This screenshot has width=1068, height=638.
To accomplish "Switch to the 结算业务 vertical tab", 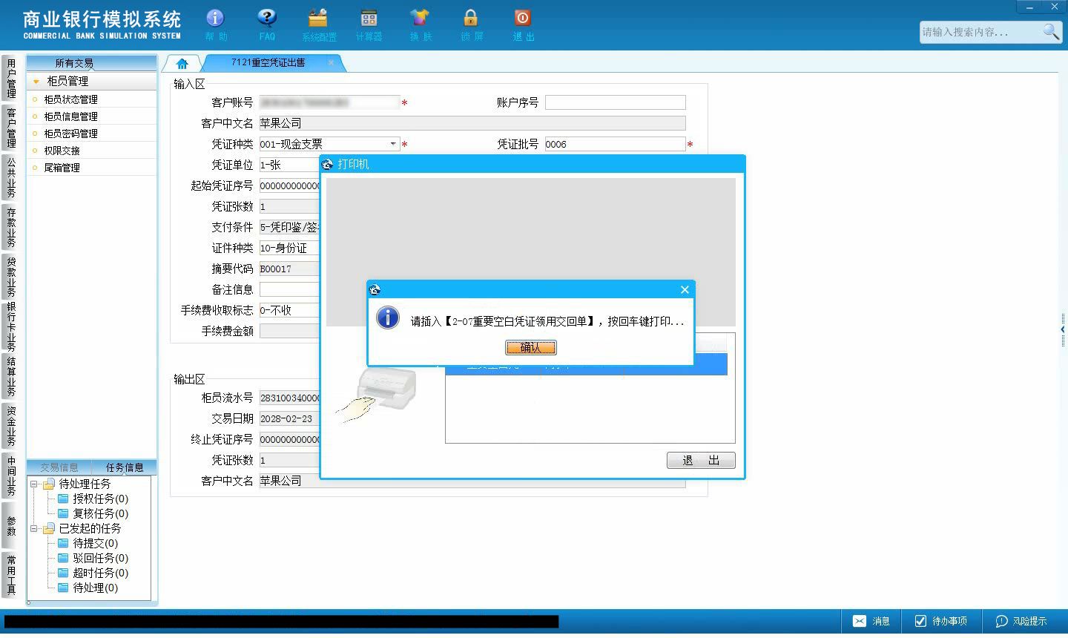I will click(11, 377).
